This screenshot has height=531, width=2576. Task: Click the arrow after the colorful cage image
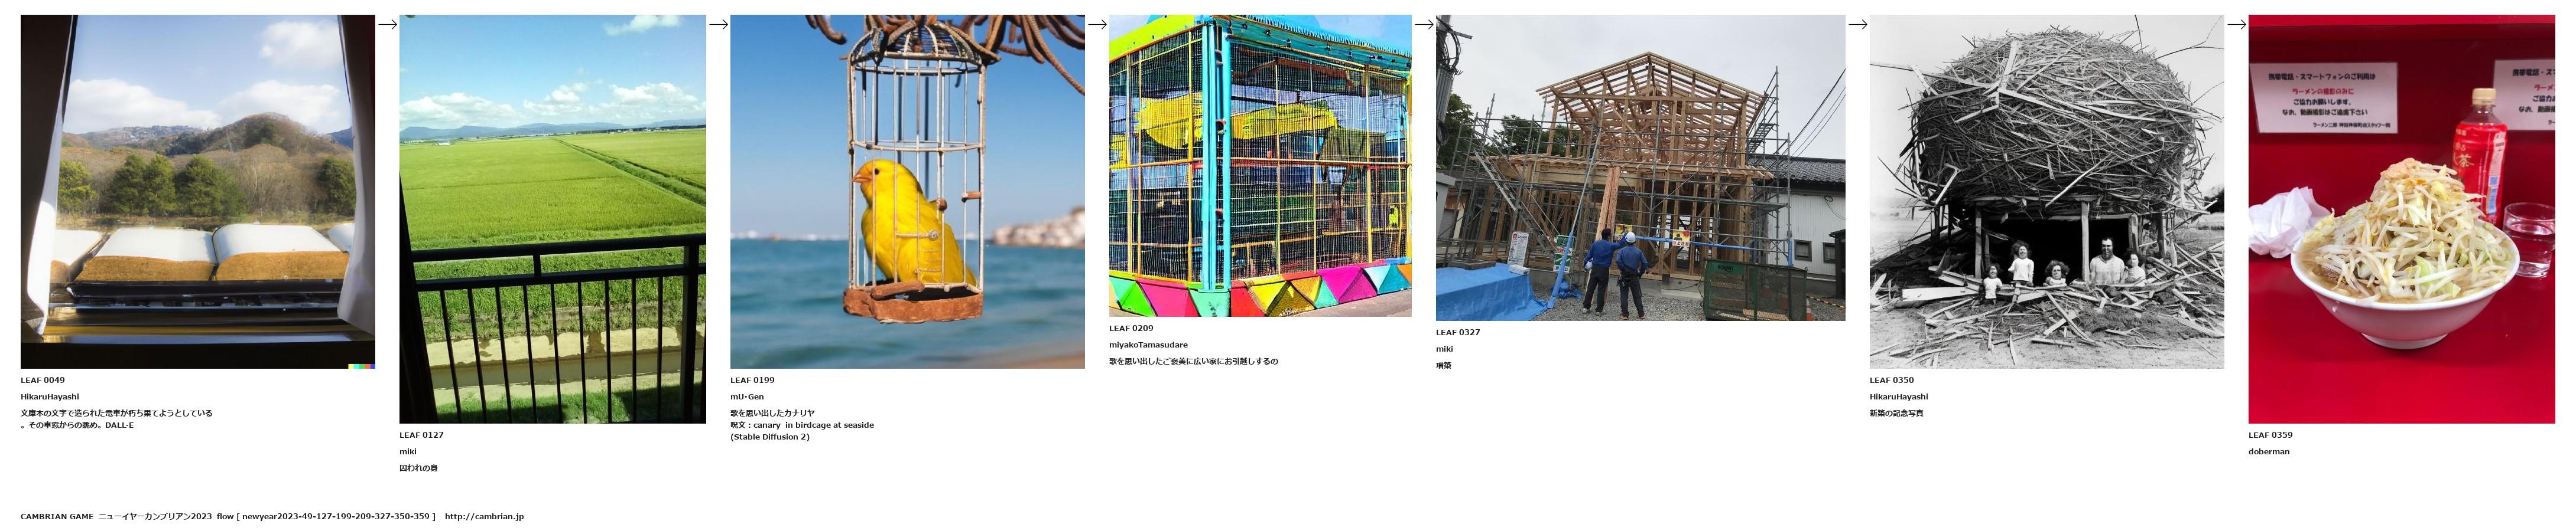[x=1424, y=24]
